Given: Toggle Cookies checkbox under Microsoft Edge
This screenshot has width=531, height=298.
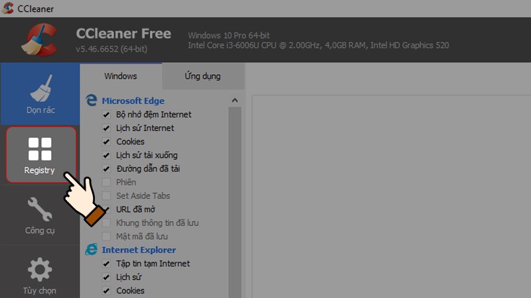Looking at the screenshot, I should pyautogui.click(x=106, y=142).
